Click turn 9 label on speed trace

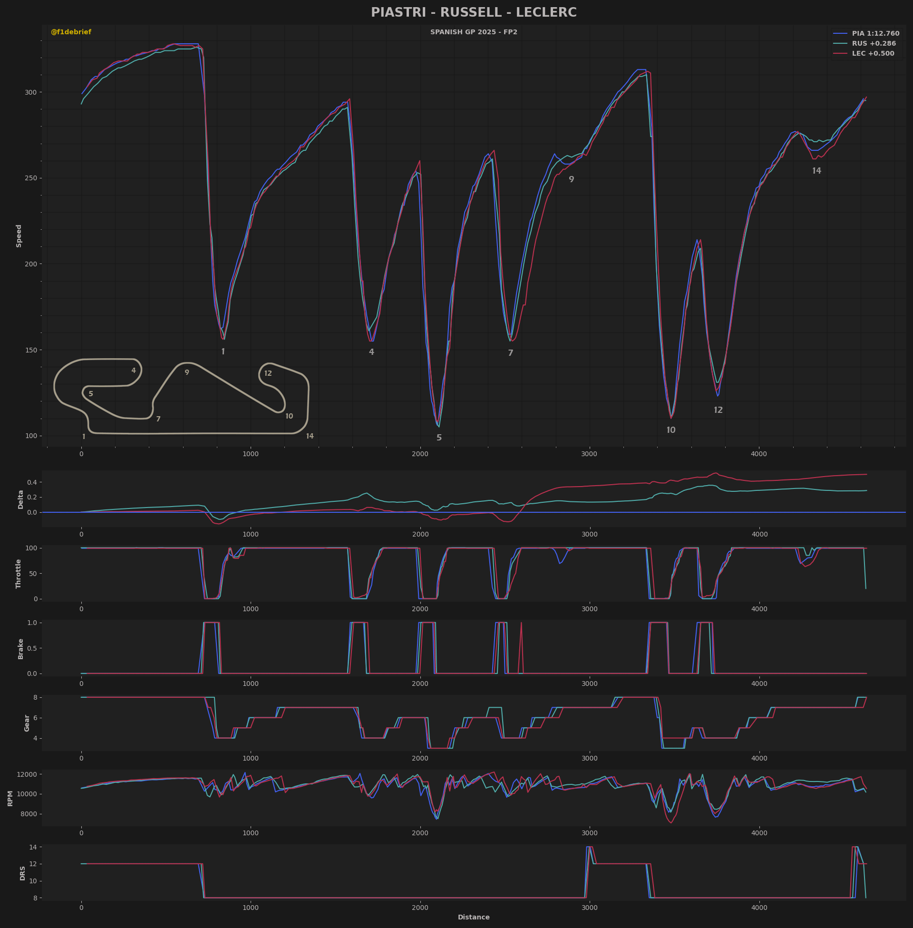571,180
